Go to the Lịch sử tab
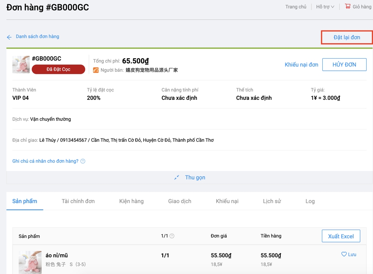The height and width of the screenshot is (274, 373). [x=272, y=201]
